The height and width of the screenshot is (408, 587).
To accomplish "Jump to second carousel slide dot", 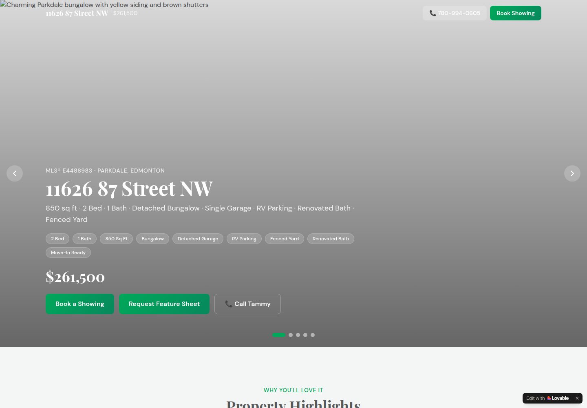I will [291, 335].
